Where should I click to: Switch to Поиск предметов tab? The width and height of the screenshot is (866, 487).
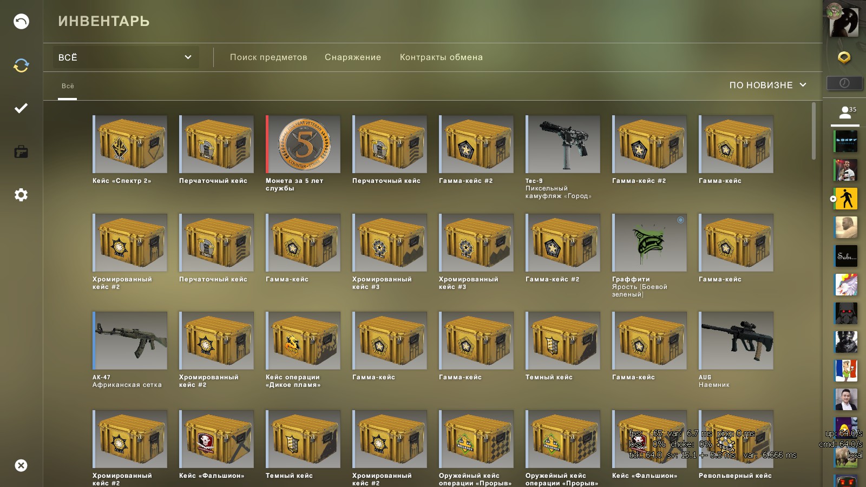tap(268, 57)
